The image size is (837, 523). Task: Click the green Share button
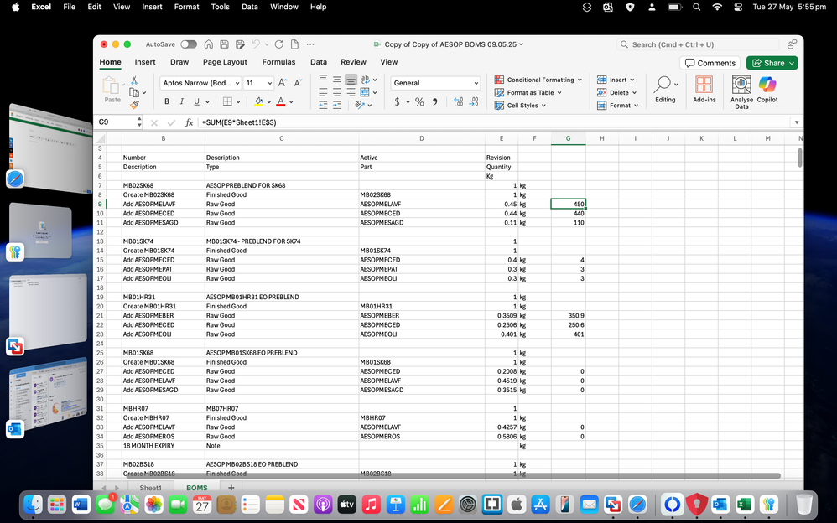772,63
